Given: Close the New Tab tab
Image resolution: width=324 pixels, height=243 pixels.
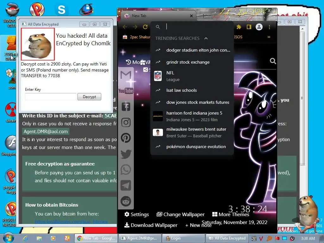Looking at the screenshot, I should click(191, 16).
